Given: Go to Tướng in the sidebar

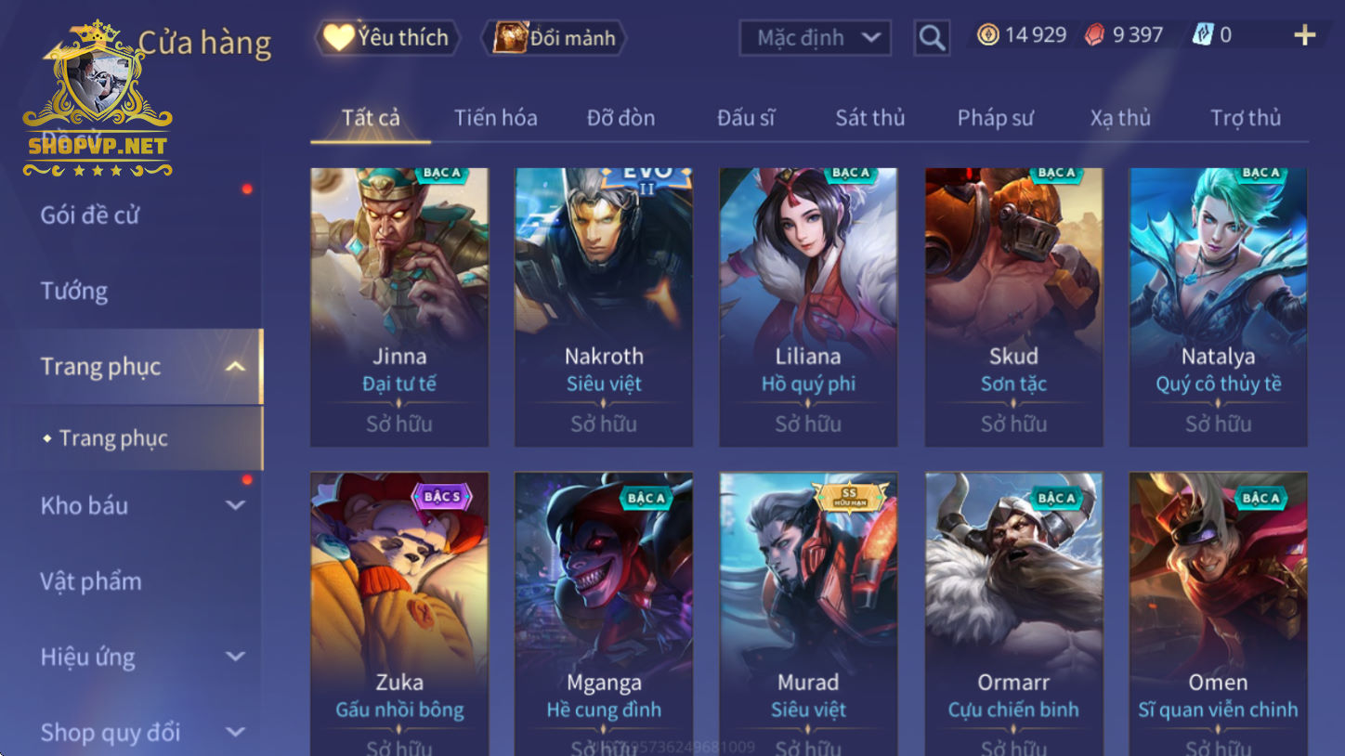Looking at the screenshot, I should pyautogui.click(x=74, y=292).
